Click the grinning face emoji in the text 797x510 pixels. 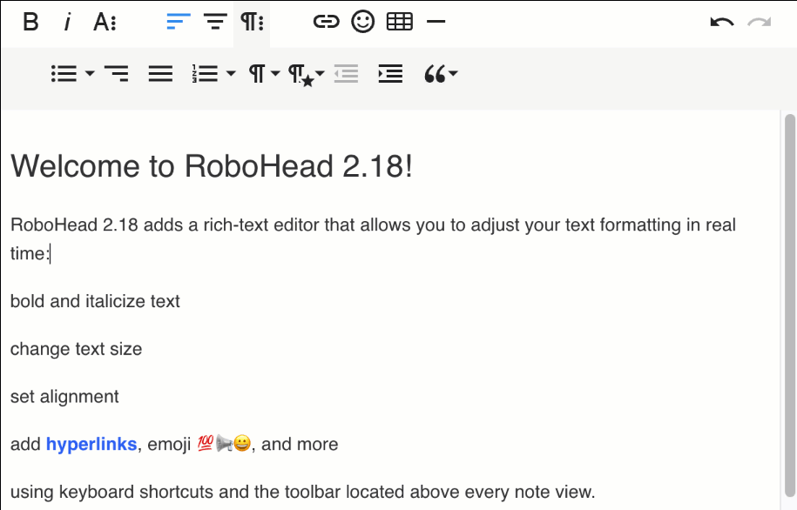tap(242, 444)
